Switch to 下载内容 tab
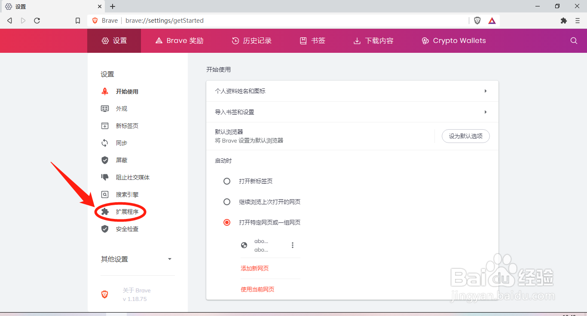The width and height of the screenshot is (587, 316). [373, 41]
